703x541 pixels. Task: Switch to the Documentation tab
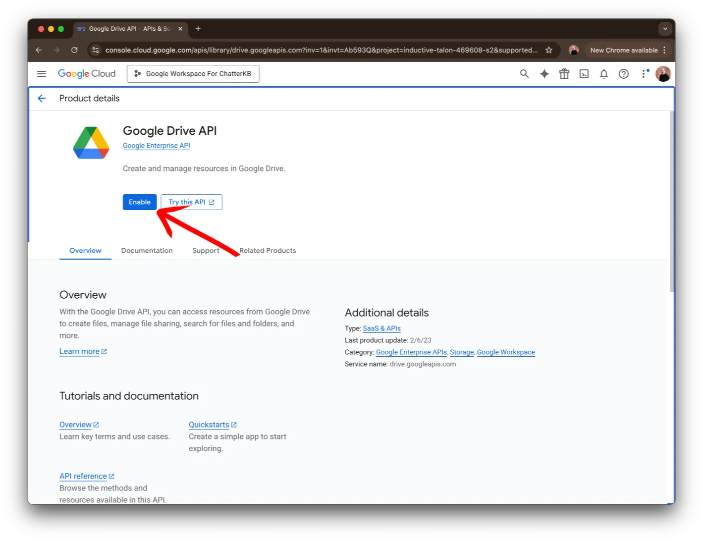[x=147, y=251]
